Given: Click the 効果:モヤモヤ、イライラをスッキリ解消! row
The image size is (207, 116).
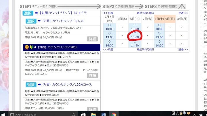Looking at the screenshot, I should point(62,33).
